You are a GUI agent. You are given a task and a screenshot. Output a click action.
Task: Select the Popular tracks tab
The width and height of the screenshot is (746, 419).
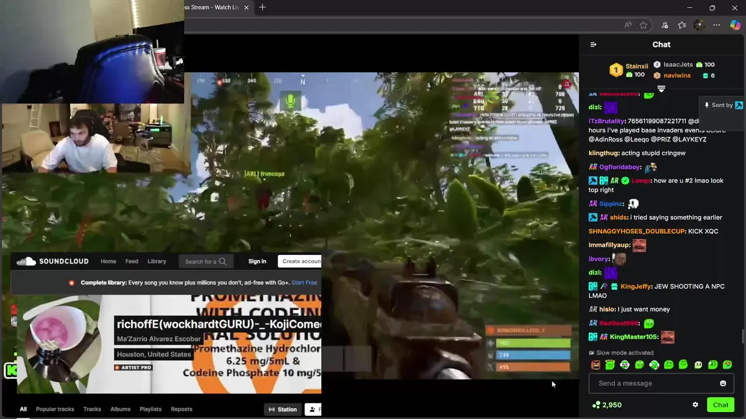(x=55, y=409)
